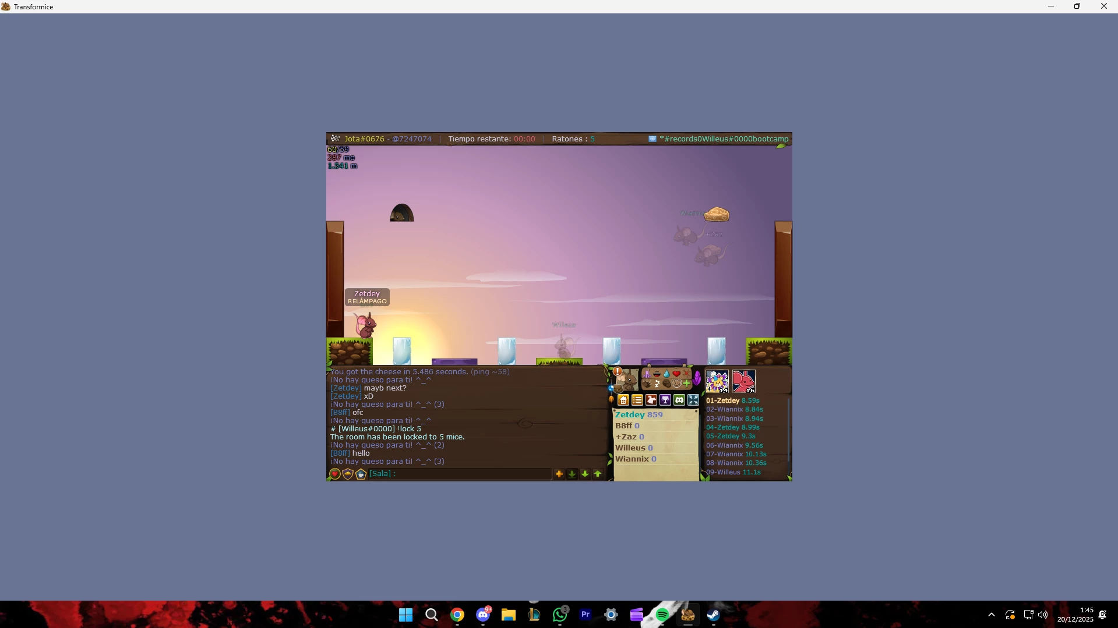Open the yellow list menu button
Image resolution: width=1118 pixels, height=628 pixels.
(x=637, y=400)
